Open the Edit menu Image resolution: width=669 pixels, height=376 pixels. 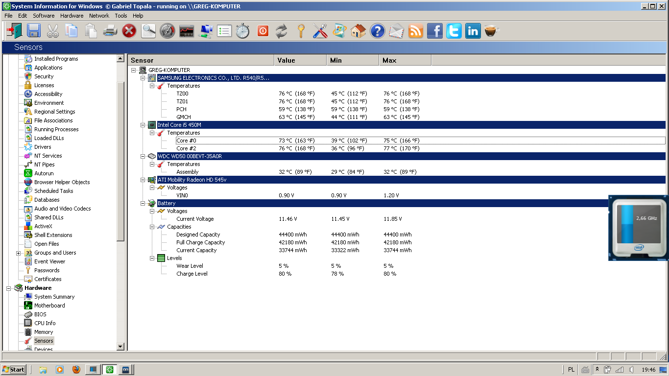tap(23, 16)
